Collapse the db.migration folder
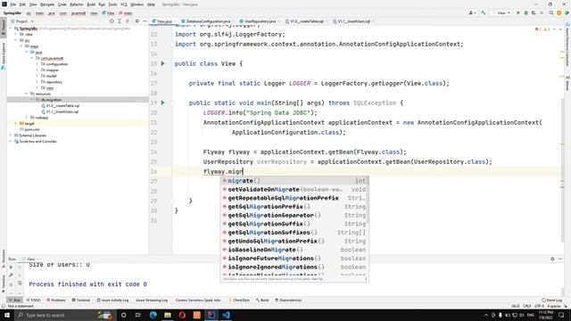The image size is (571, 321). (x=32, y=100)
